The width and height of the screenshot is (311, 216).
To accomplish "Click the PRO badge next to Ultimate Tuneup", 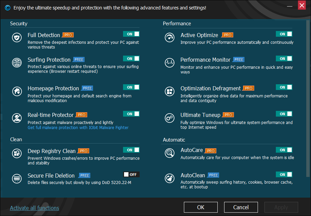I will [x=228, y=115].
